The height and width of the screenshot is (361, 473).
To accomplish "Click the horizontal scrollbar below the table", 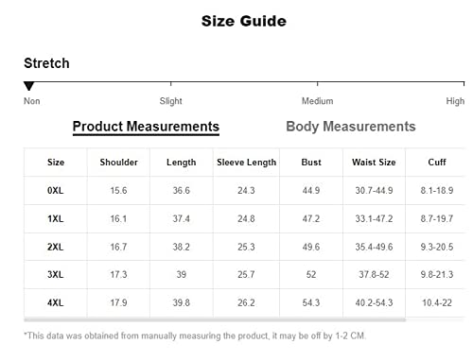I will tap(215, 320).
